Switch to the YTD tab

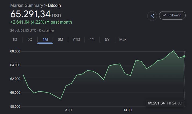[76, 40]
